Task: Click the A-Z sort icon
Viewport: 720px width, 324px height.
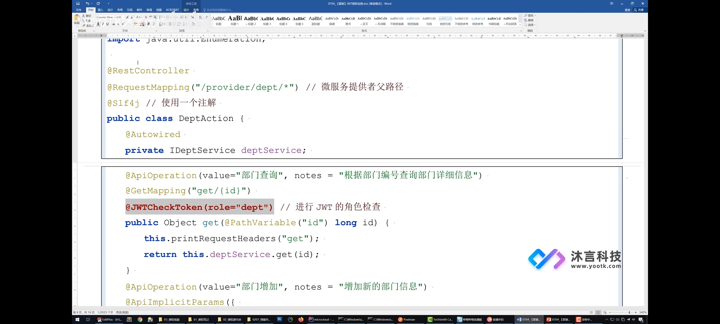Action: 200,17
